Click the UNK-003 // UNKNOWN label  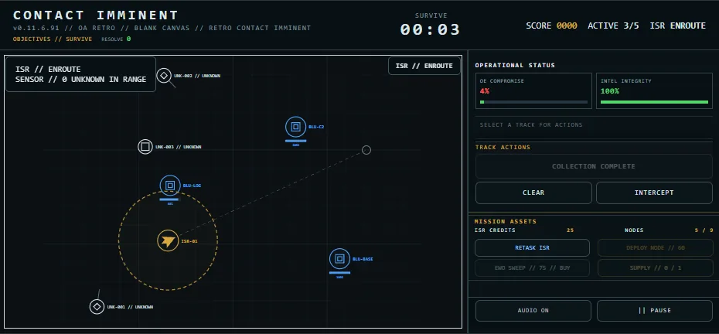pos(179,147)
